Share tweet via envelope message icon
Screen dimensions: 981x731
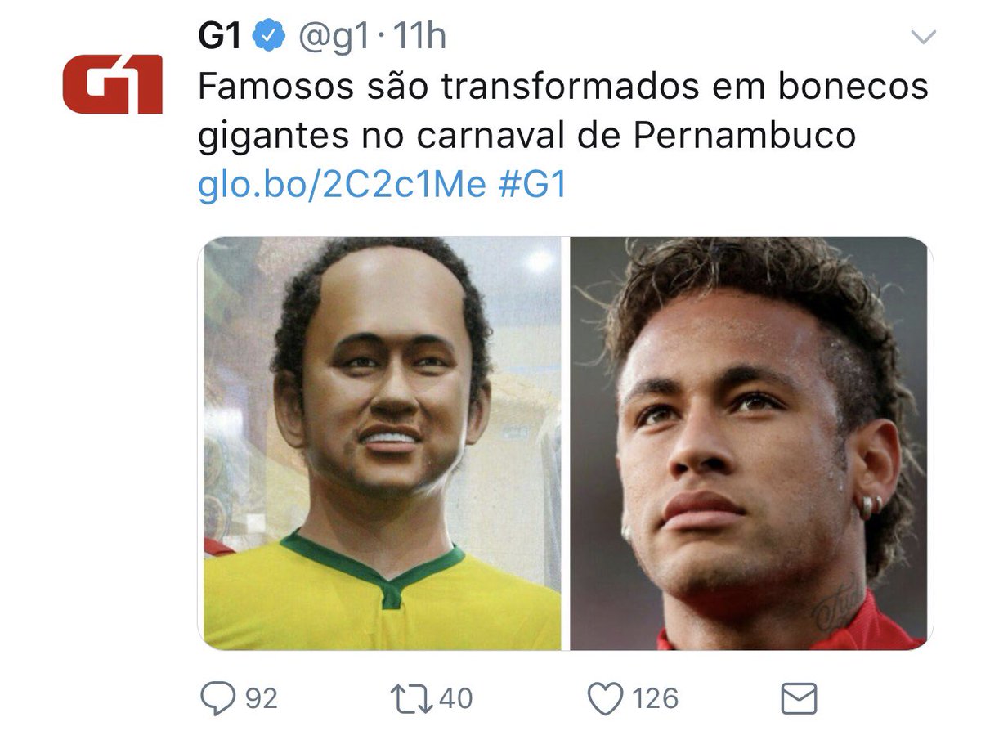[x=799, y=700]
